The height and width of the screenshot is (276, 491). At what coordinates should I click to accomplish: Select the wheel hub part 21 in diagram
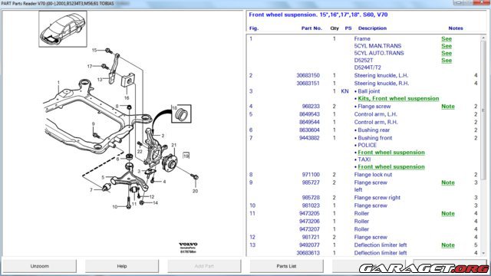[x=170, y=161]
